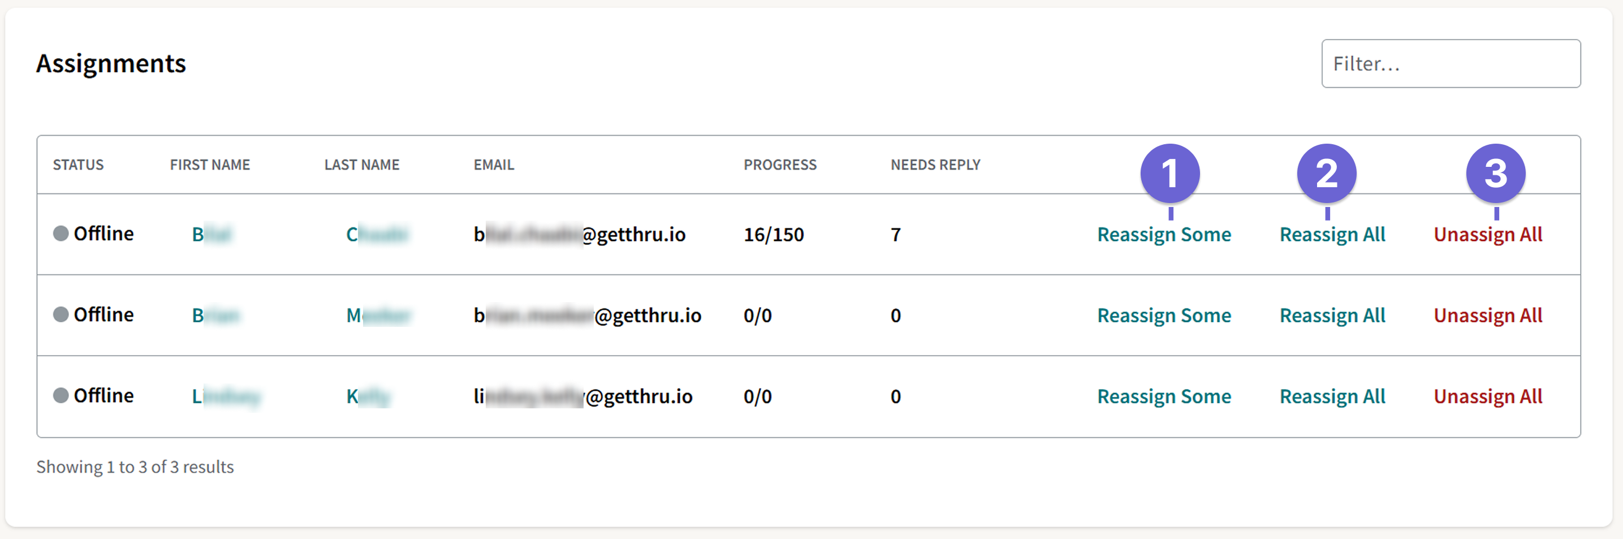Reassign Some in the second row
The height and width of the screenshot is (539, 1623).
1164,315
